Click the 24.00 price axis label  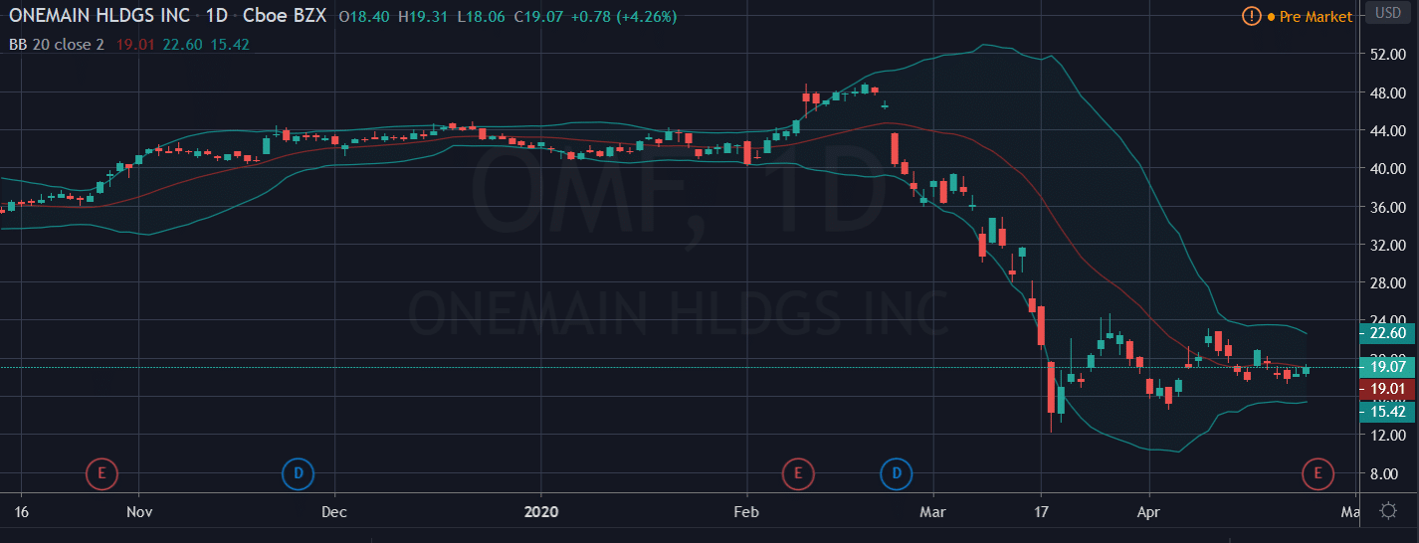point(1386,321)
